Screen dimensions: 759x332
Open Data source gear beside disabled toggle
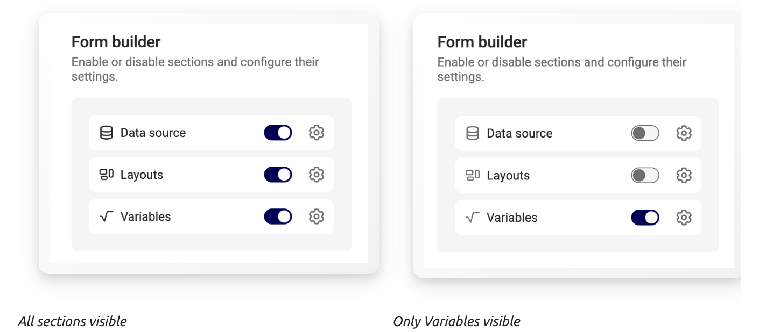click(x=684, y=133)
